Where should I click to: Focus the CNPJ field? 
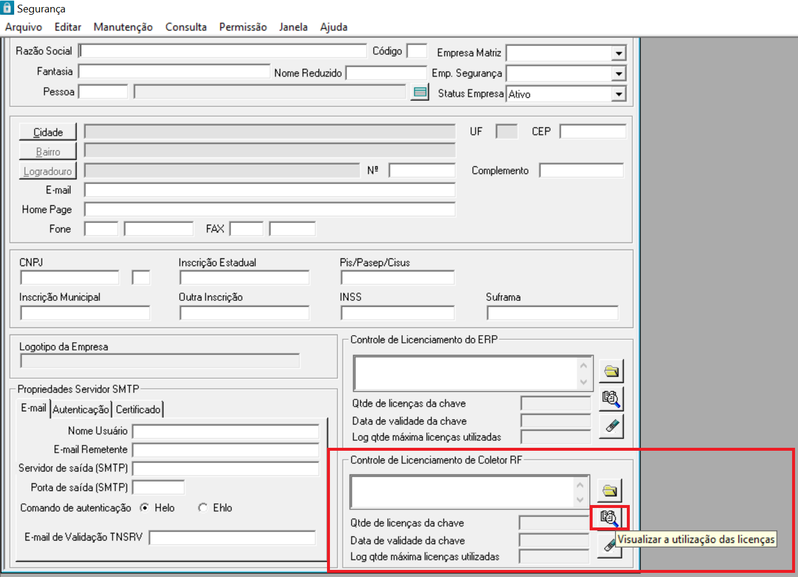coord(70,277)
